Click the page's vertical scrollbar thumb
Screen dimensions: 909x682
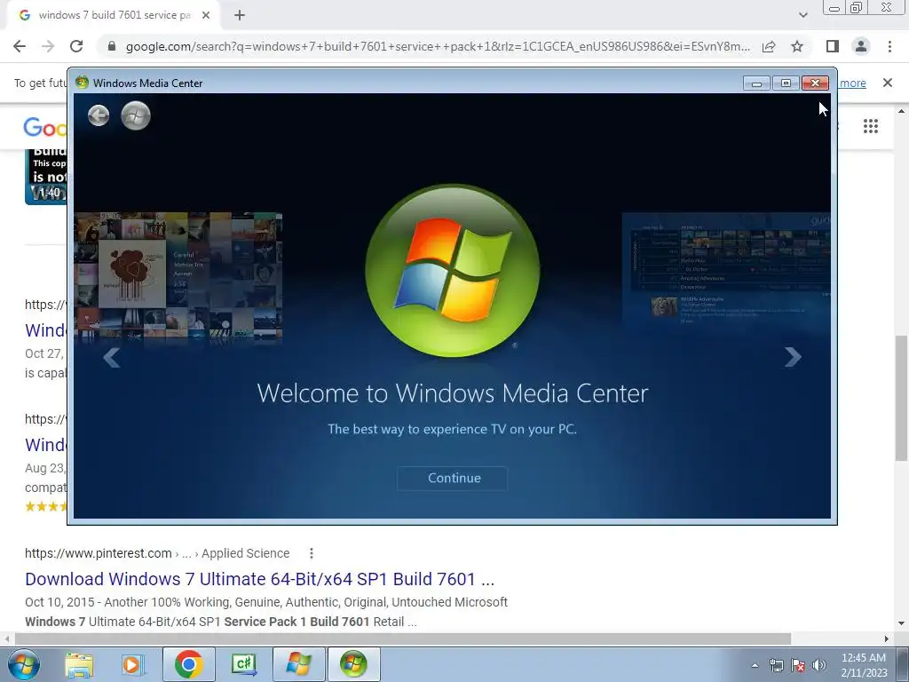point(901,399)
